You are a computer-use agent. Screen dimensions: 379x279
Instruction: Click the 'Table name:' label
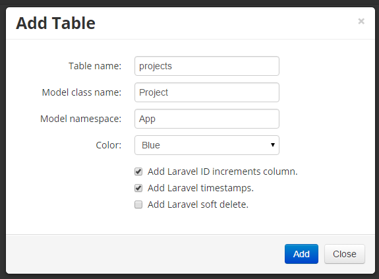(x=95, y=66)
